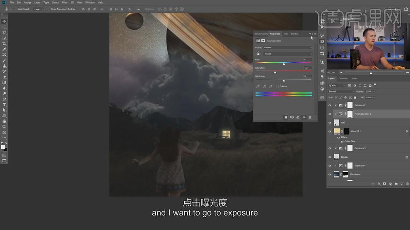This screenshot has width=410, height=230.
Task: Click the layer mask icon in Properties header
Action: [x=263, y=41]
